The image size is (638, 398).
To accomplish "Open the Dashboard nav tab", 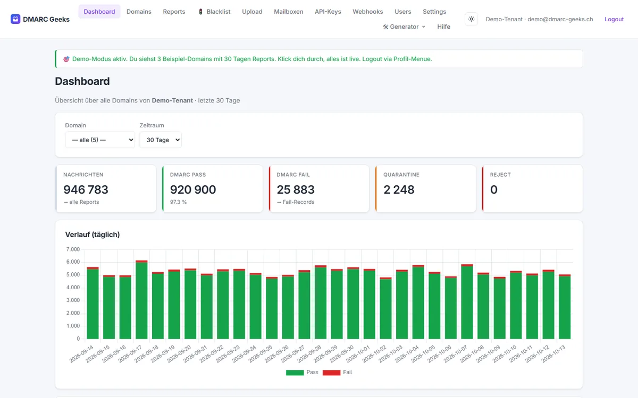I will 99,12.
